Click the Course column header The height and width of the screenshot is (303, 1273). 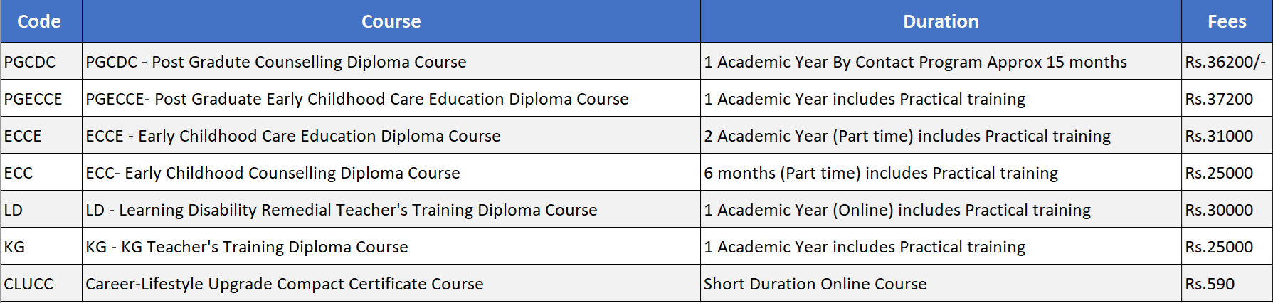click(391, 21)
